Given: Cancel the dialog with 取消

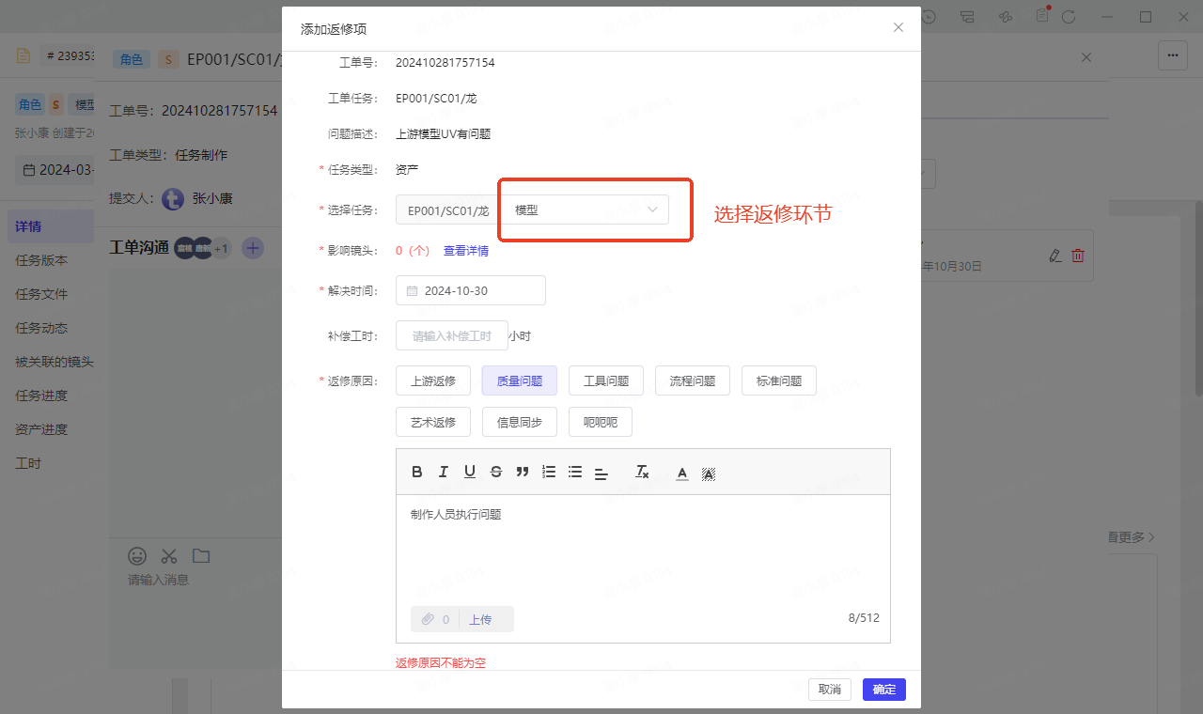Looking at the screenshot, I should (829, 690).
